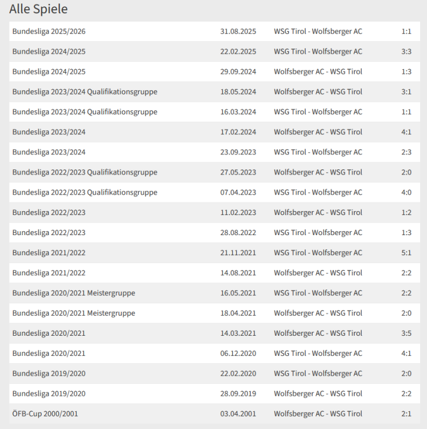Click the Alle Spiele heading
This screenshot has height=429, width=427.
click(38, 9)
